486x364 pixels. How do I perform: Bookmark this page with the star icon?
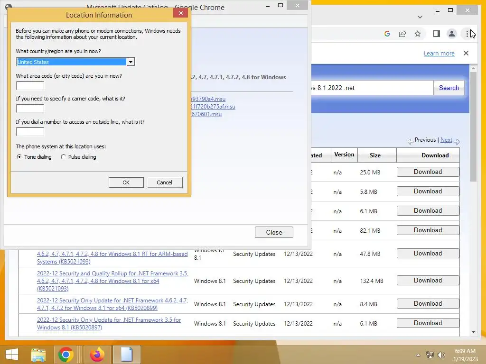(x=418, y=34)
